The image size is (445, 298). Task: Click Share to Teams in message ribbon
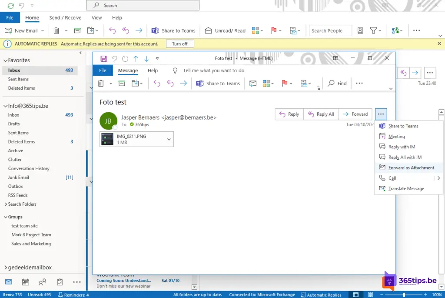pos(218,84)
